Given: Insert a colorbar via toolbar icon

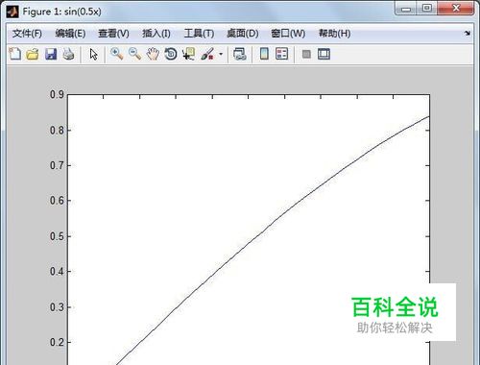Looking at the screenshot, I should [x=264, y=54].
